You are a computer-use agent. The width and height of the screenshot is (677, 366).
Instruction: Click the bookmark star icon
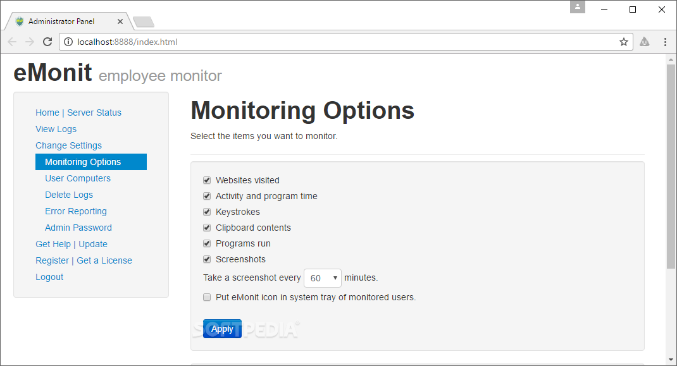coord(624,42)
